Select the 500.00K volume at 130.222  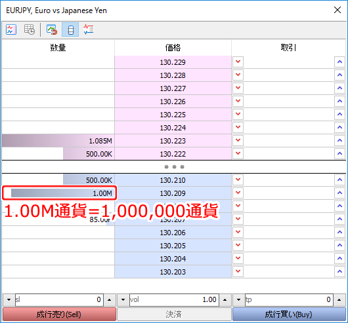pos(58,154)
